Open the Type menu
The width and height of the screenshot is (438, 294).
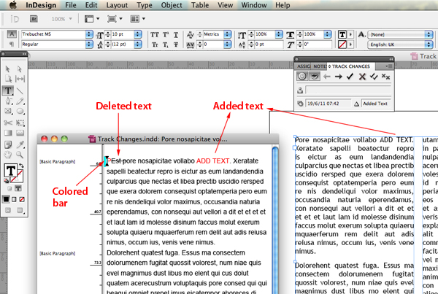tap(144, 5)
